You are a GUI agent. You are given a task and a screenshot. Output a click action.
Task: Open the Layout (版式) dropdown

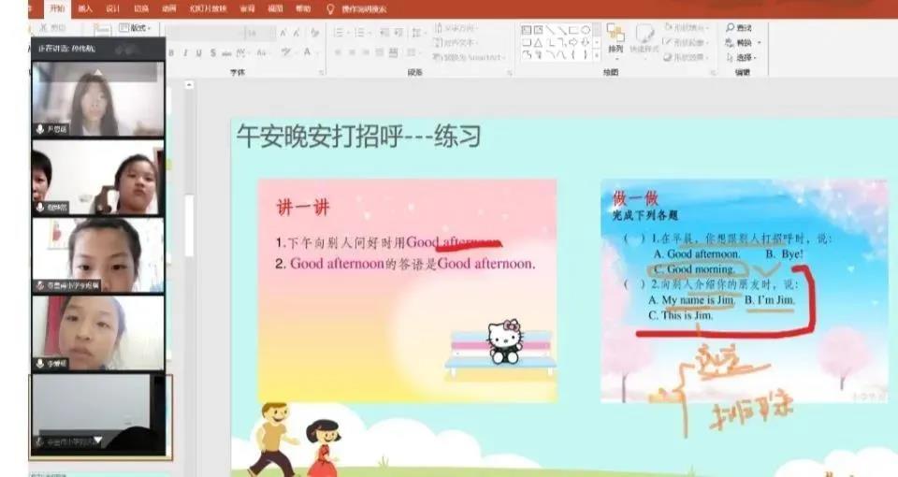point(138,29)
